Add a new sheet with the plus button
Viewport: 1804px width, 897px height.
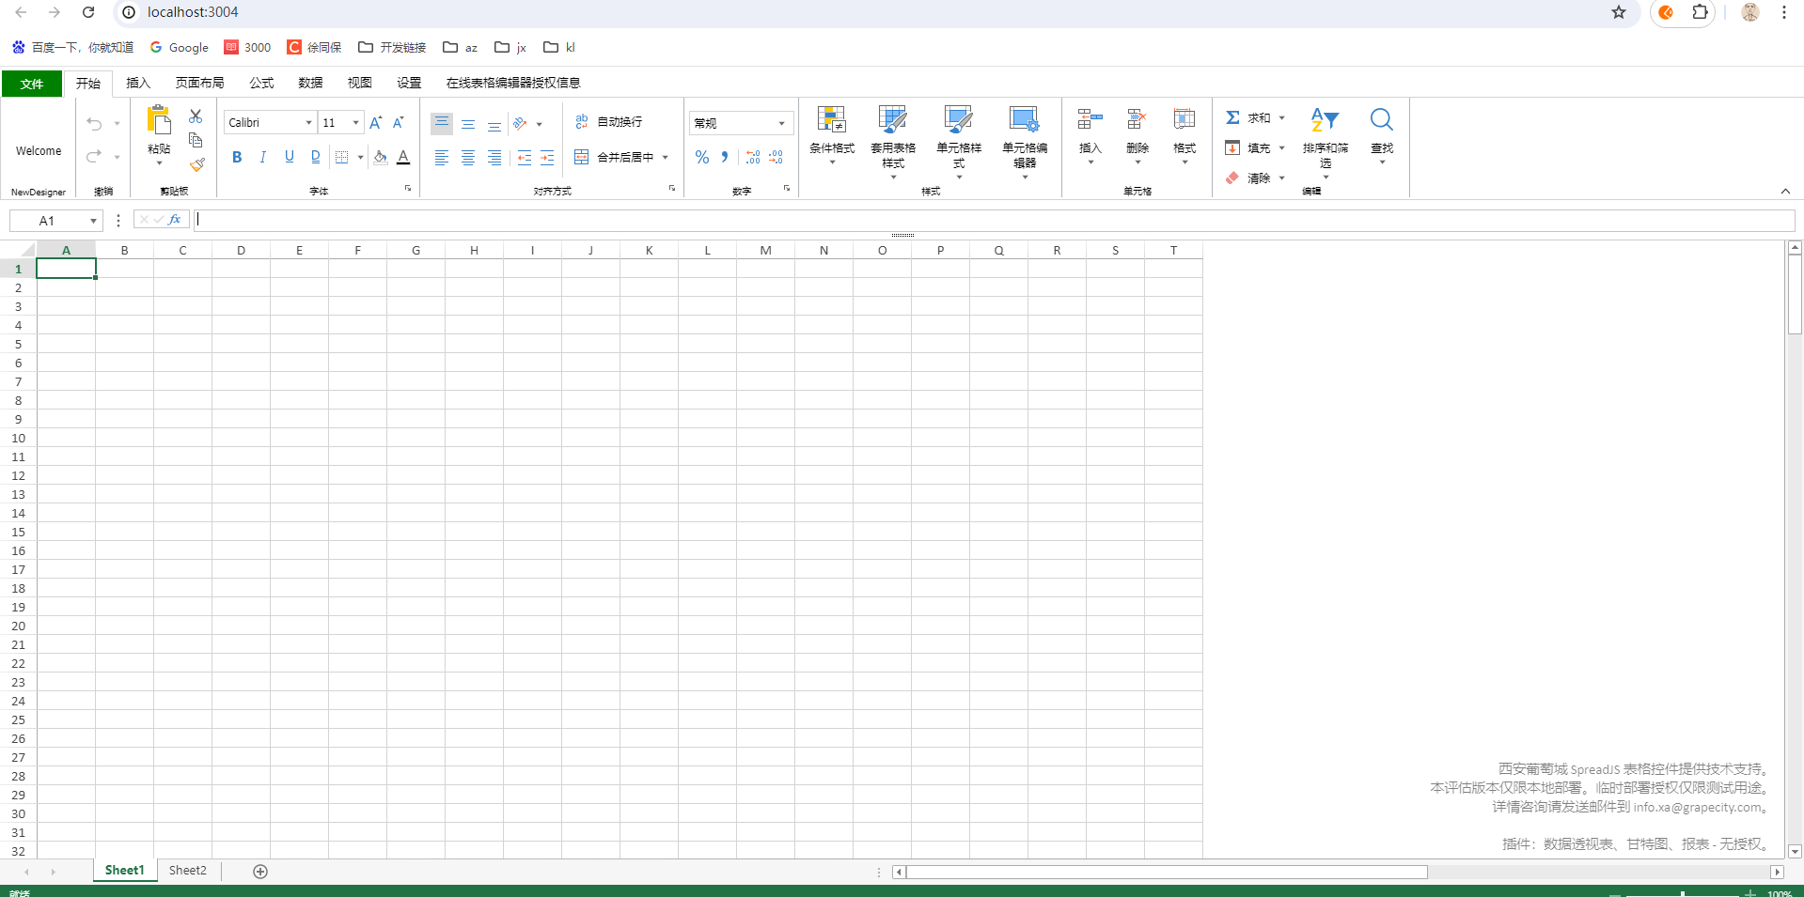pyautogui.click(x=260, y=871)
